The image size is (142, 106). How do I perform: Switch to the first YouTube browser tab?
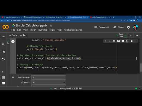coord(12,17)
